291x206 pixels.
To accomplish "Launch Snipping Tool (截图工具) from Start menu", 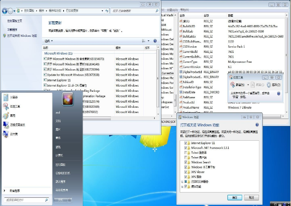I will [11, 106].
